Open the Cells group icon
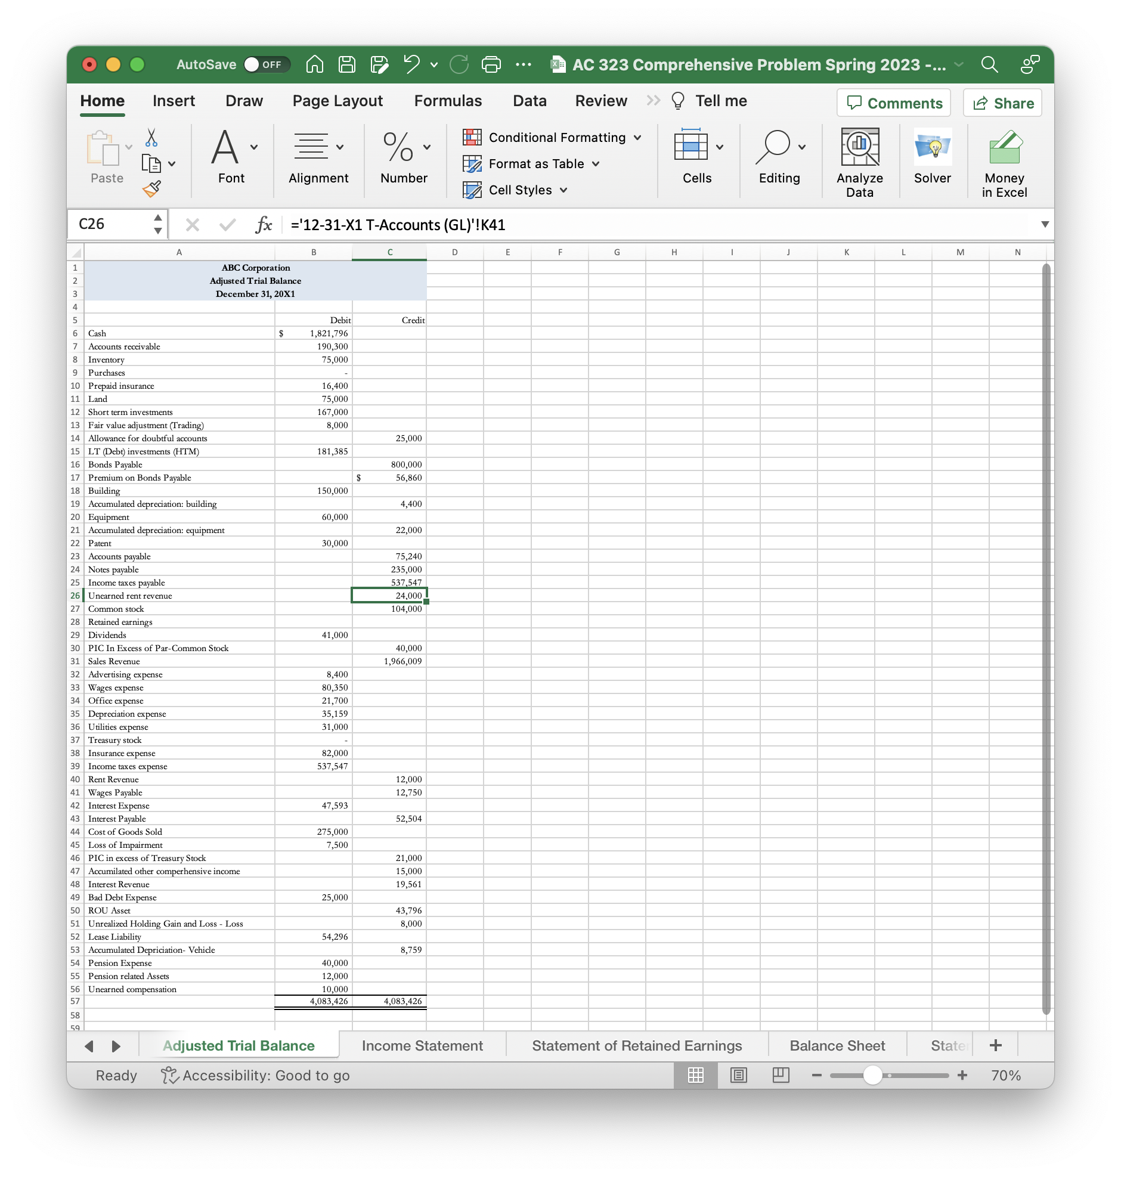 coord(690,145)
